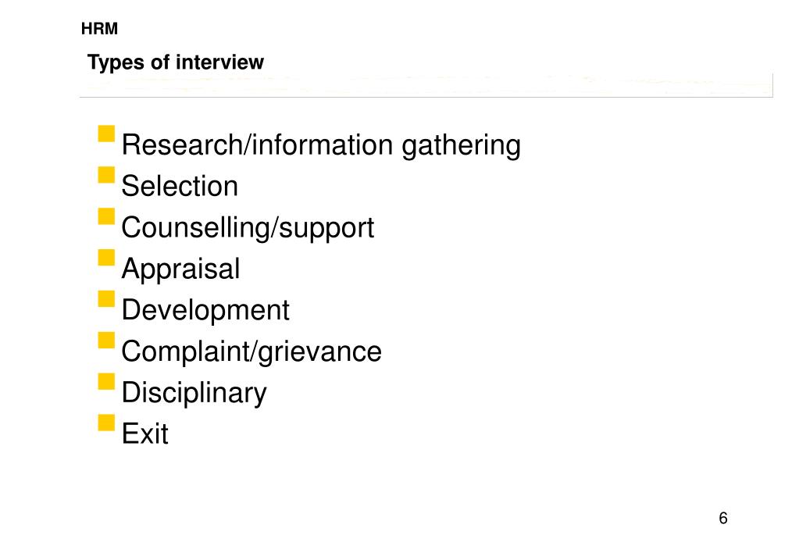Click the horizontal divider under the title

tap(426, 86)
